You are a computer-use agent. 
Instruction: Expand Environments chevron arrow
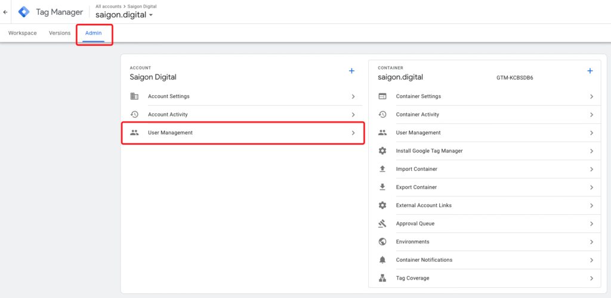tap(591, 241)
